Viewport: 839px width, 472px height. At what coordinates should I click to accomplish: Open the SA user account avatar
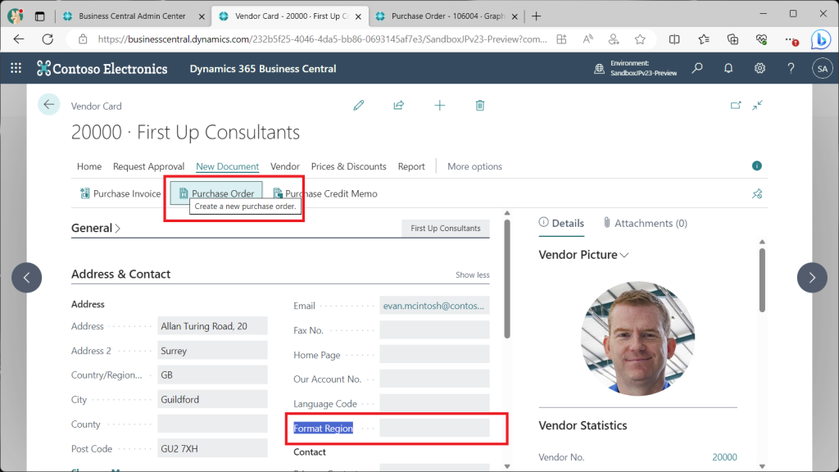click(x=823, y=69)
